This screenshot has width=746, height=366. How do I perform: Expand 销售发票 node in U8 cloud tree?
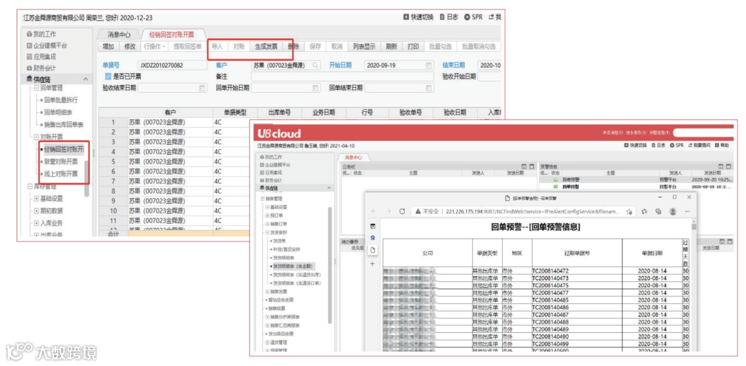(x=267, y=291)
